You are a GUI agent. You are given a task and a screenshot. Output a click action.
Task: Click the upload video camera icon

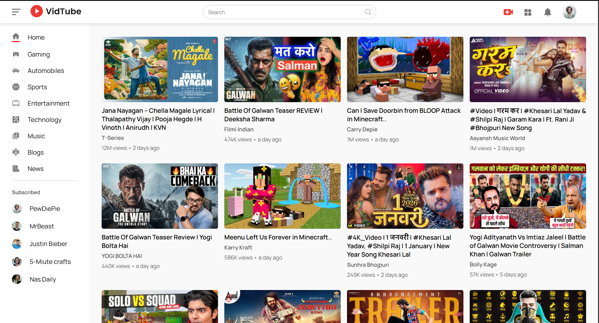point(508,12)
